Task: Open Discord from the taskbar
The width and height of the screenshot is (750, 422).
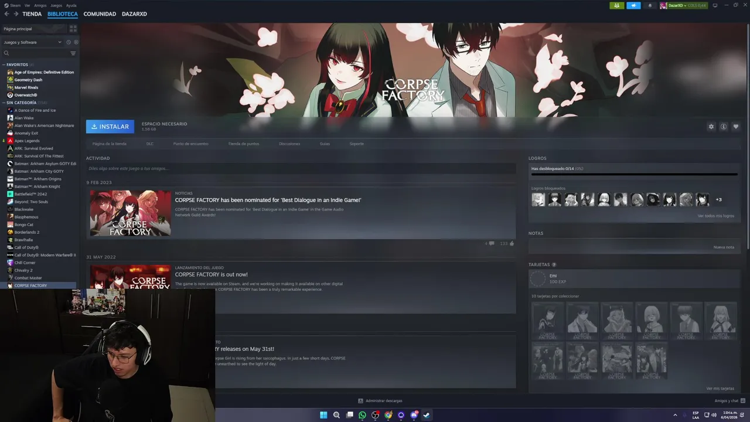Action: pyautogui.click(x=414, y=415)
